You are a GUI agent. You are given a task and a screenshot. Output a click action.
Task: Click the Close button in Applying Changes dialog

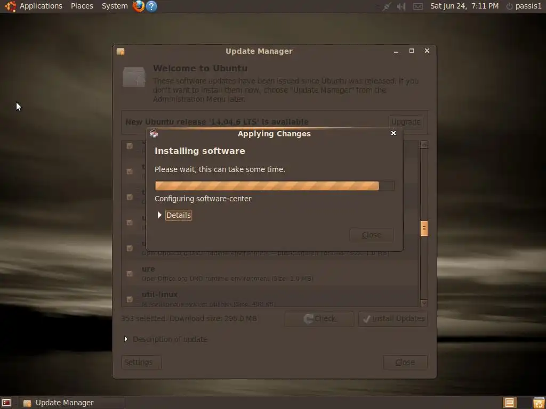pos(372,235)
